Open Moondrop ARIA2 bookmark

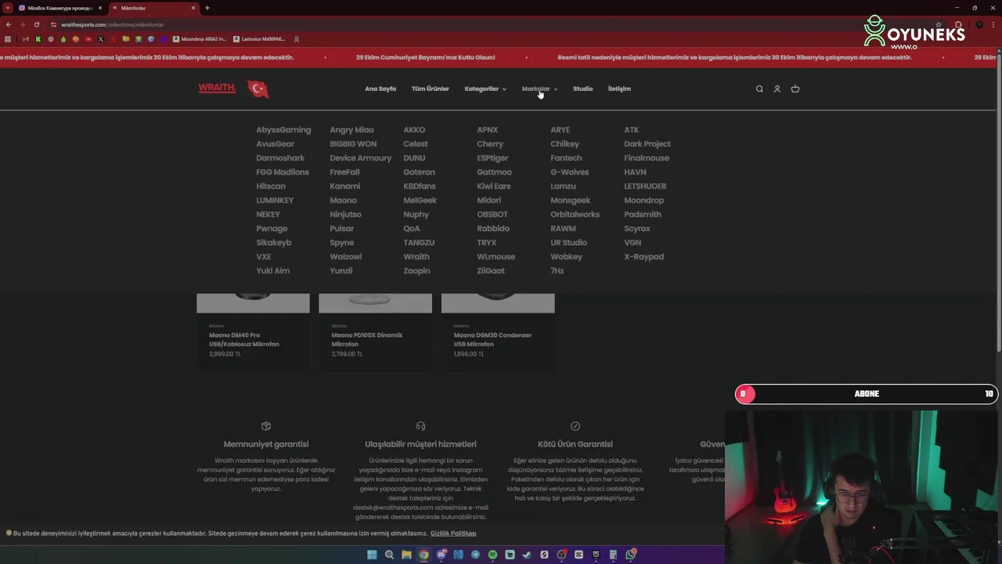tap(200, 39)
